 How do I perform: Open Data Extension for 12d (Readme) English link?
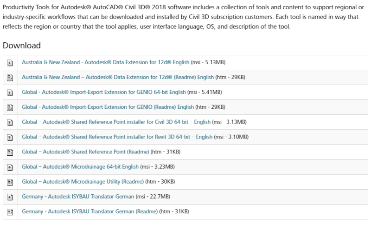point(118,77)
